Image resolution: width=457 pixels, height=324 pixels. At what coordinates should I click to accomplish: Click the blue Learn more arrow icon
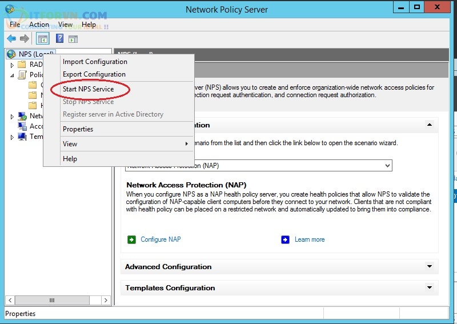click(286, 239)
